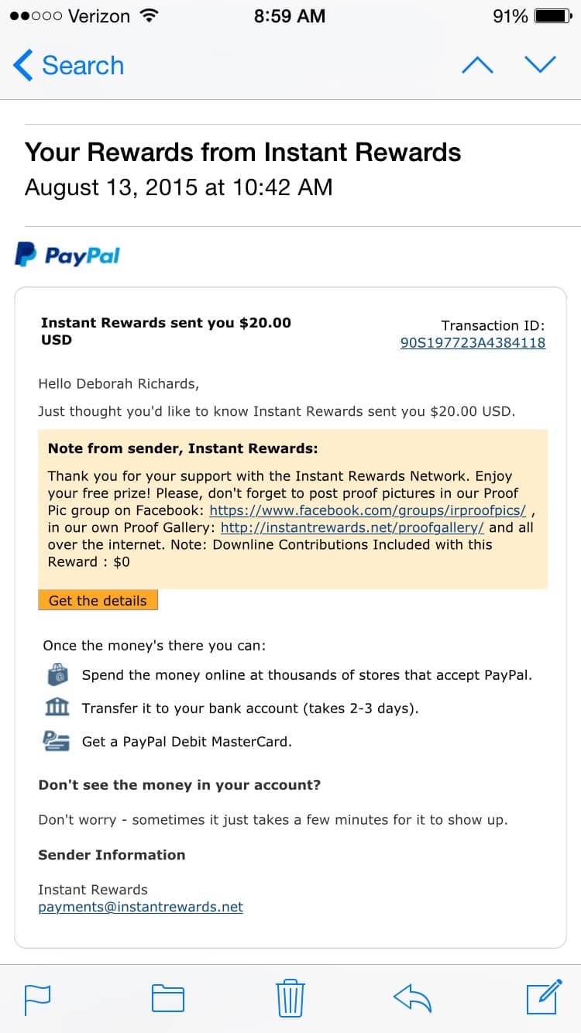The width and height of the screenshot is (581, 1033).
Task: Tap the PayPal debit card icon
Action: tap(57, 741)
